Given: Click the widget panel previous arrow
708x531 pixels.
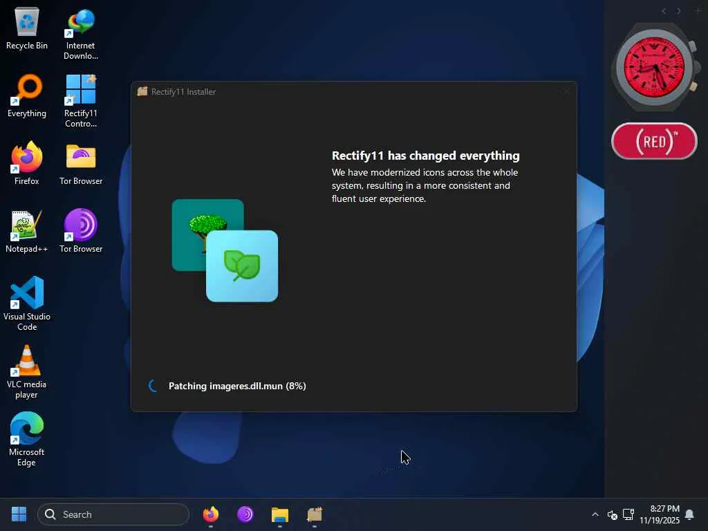Looking at the screenshot, I should (x=663, y=11).
